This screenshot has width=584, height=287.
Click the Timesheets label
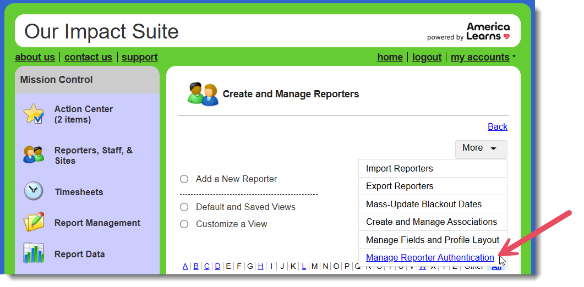(79, 192)
